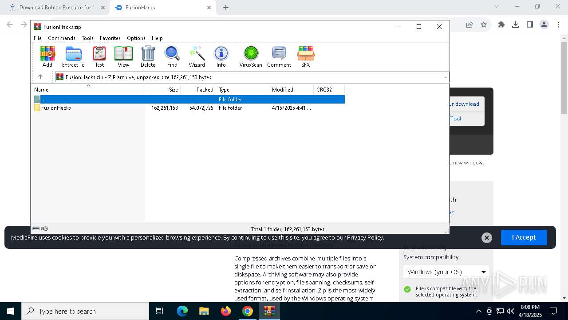This screenshot has height=320, width=568.
Task: Launch Firefox from the taskbar
Action: point(226,311)
